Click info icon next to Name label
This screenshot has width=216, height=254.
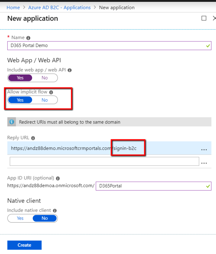[28, 38]
